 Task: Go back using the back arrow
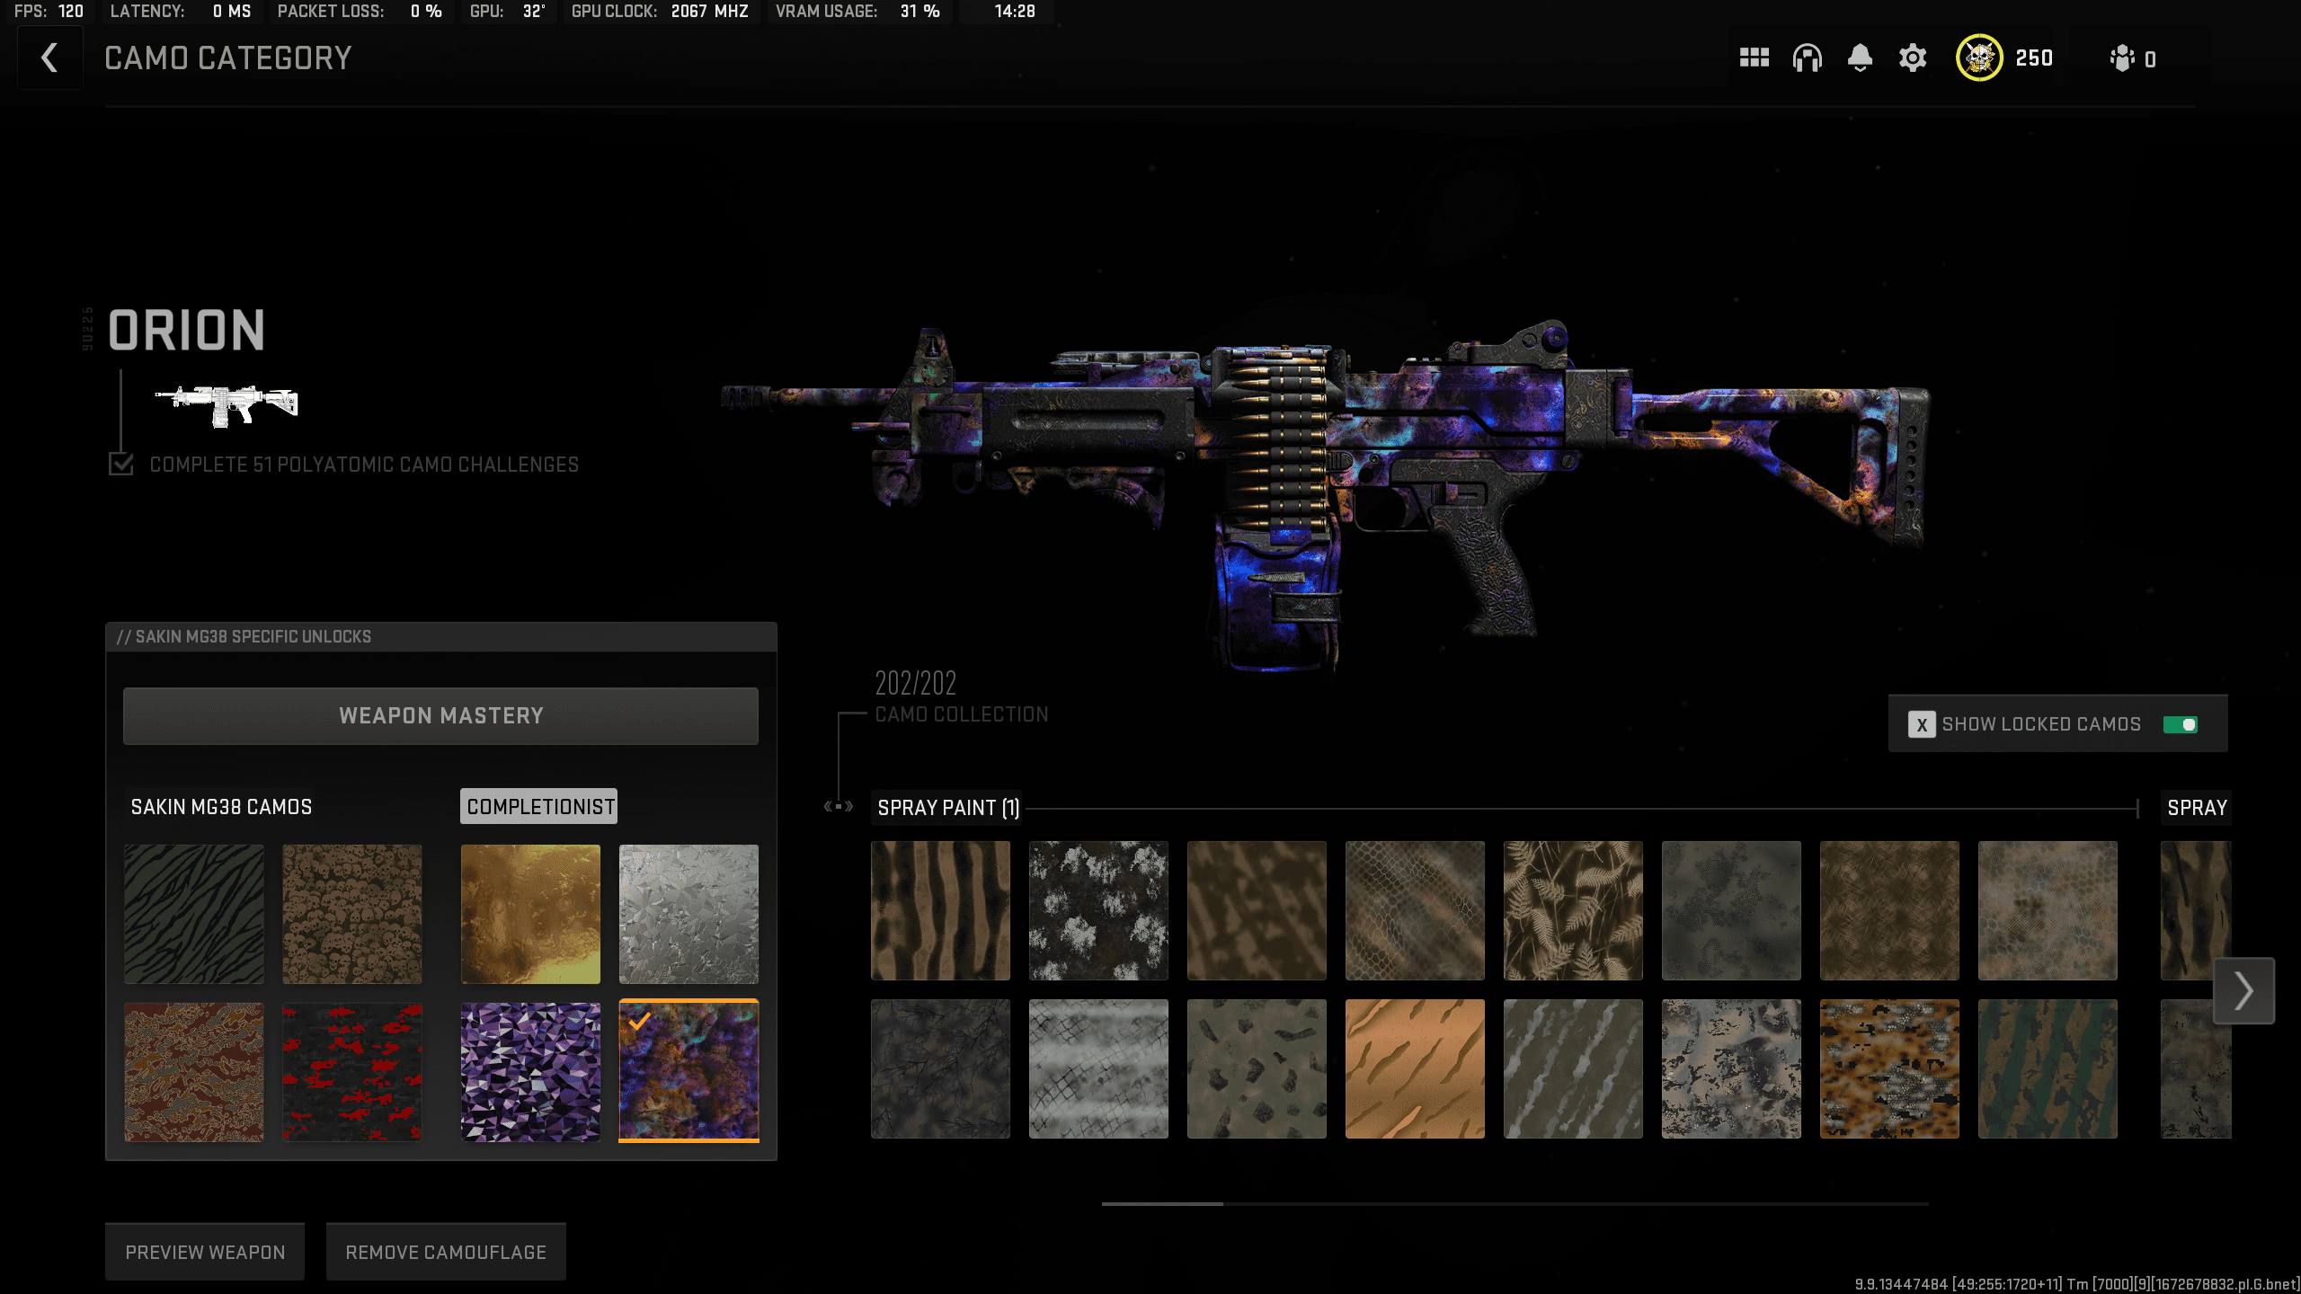pos(49,58)
